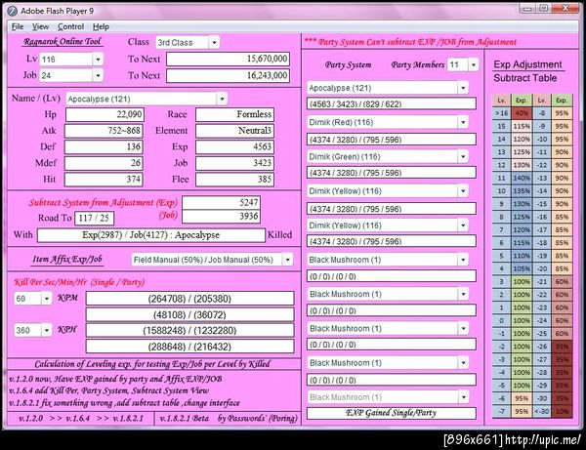The height and width of the screenshot is (450, 586).
Task: Click the 115% cell in Lv 15 row
Action: point(522,126)
